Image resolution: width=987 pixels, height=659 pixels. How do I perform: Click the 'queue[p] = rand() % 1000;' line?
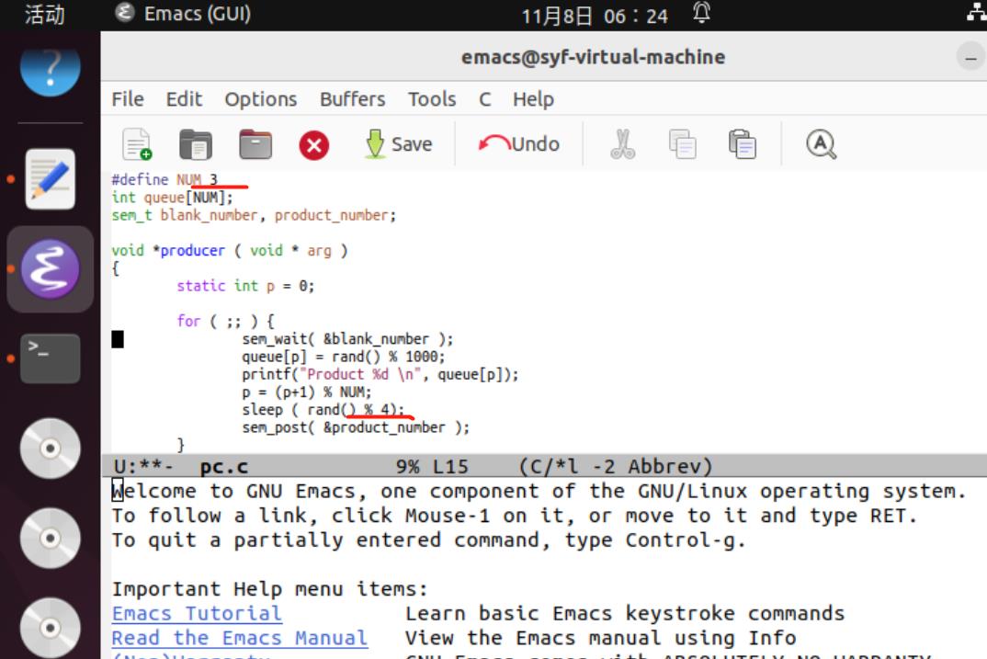click(344, 357)
